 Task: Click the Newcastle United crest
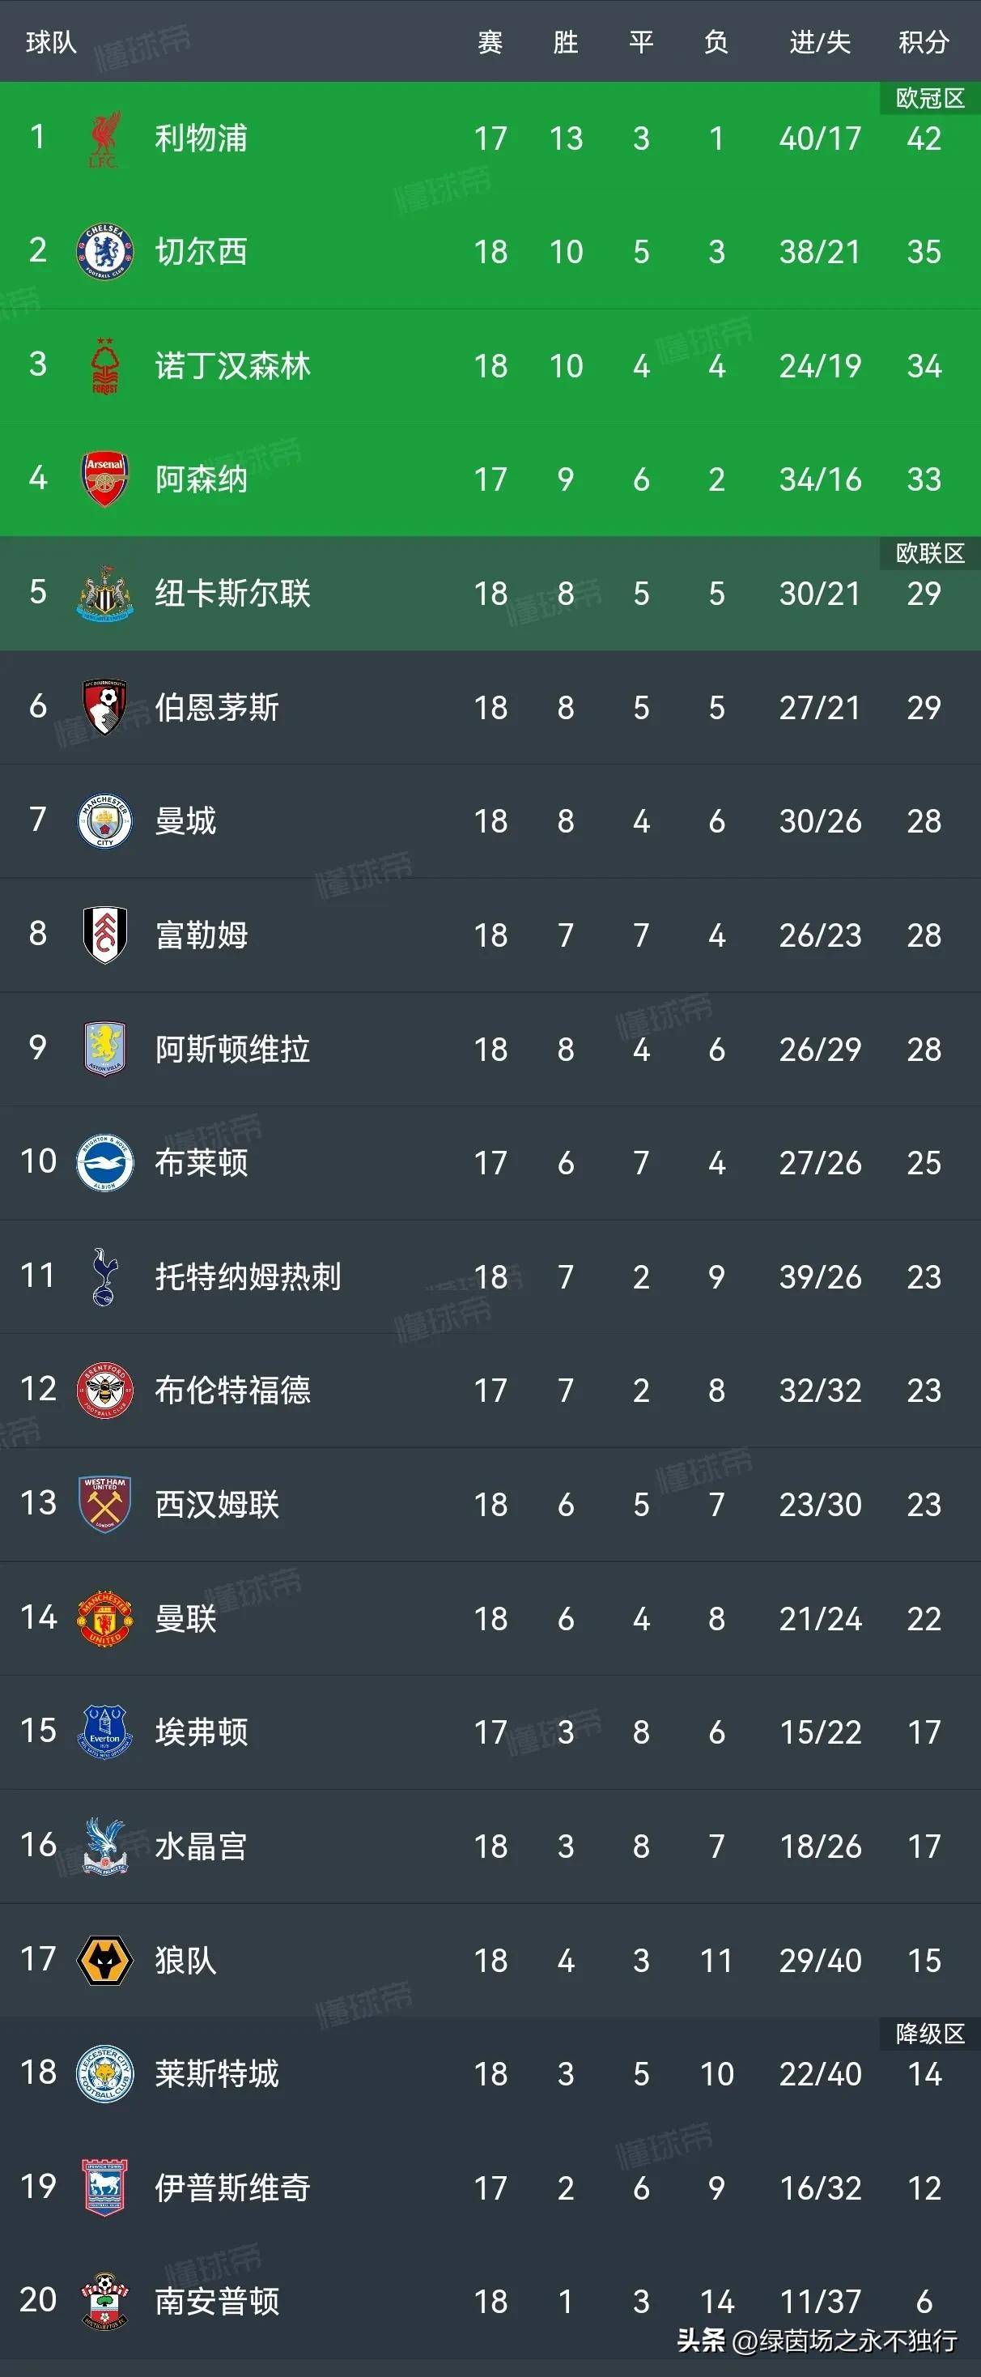pos(104,594)
